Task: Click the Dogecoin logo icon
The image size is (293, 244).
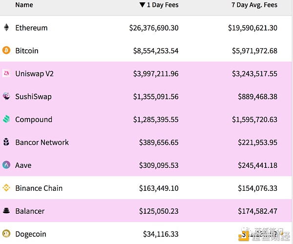Action: coord(6,234)
